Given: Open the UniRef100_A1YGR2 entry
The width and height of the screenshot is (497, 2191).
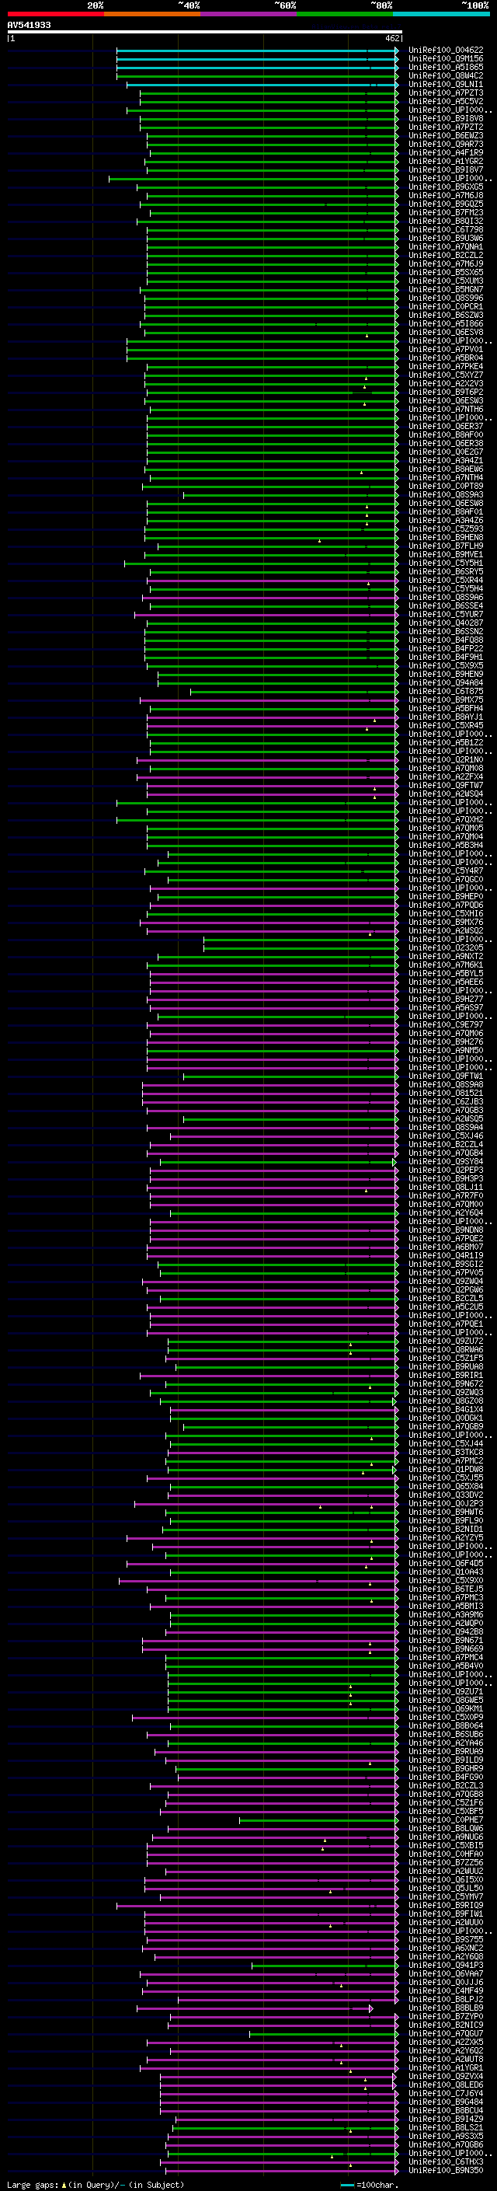Looking at the screenshot, I should [446, 161].
